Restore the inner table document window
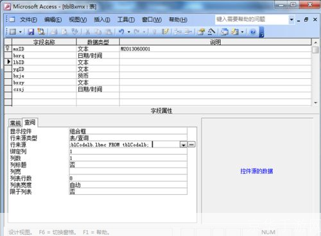The image size is (321, 236). tap(306, 20)
